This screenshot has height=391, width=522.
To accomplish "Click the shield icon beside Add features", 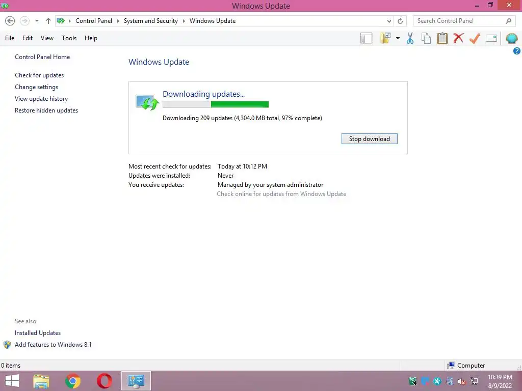I will 7,345.
